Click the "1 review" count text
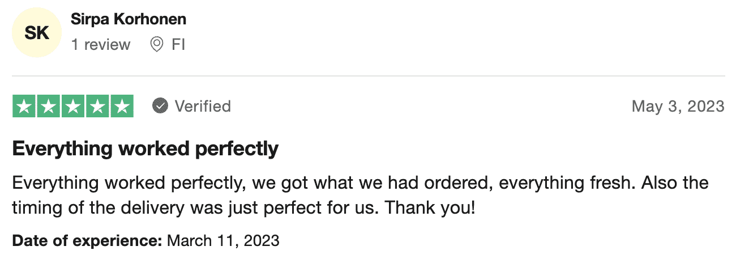 click(101, 44)
